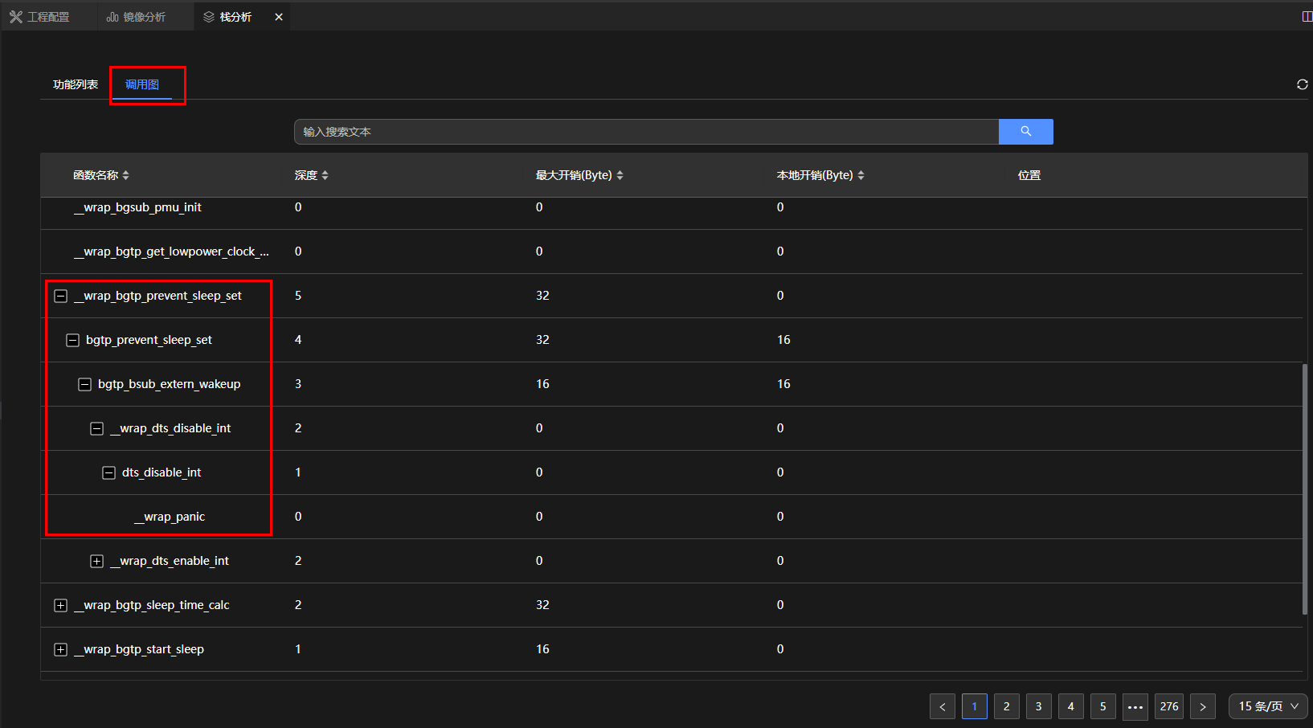Click the next page arrow button

tap(1202, 706)
